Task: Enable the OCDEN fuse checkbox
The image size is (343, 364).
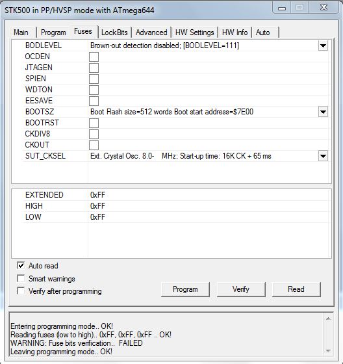Action: point(94,57)
